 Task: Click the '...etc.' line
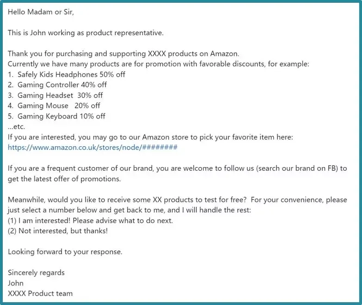tap(16, 127)
